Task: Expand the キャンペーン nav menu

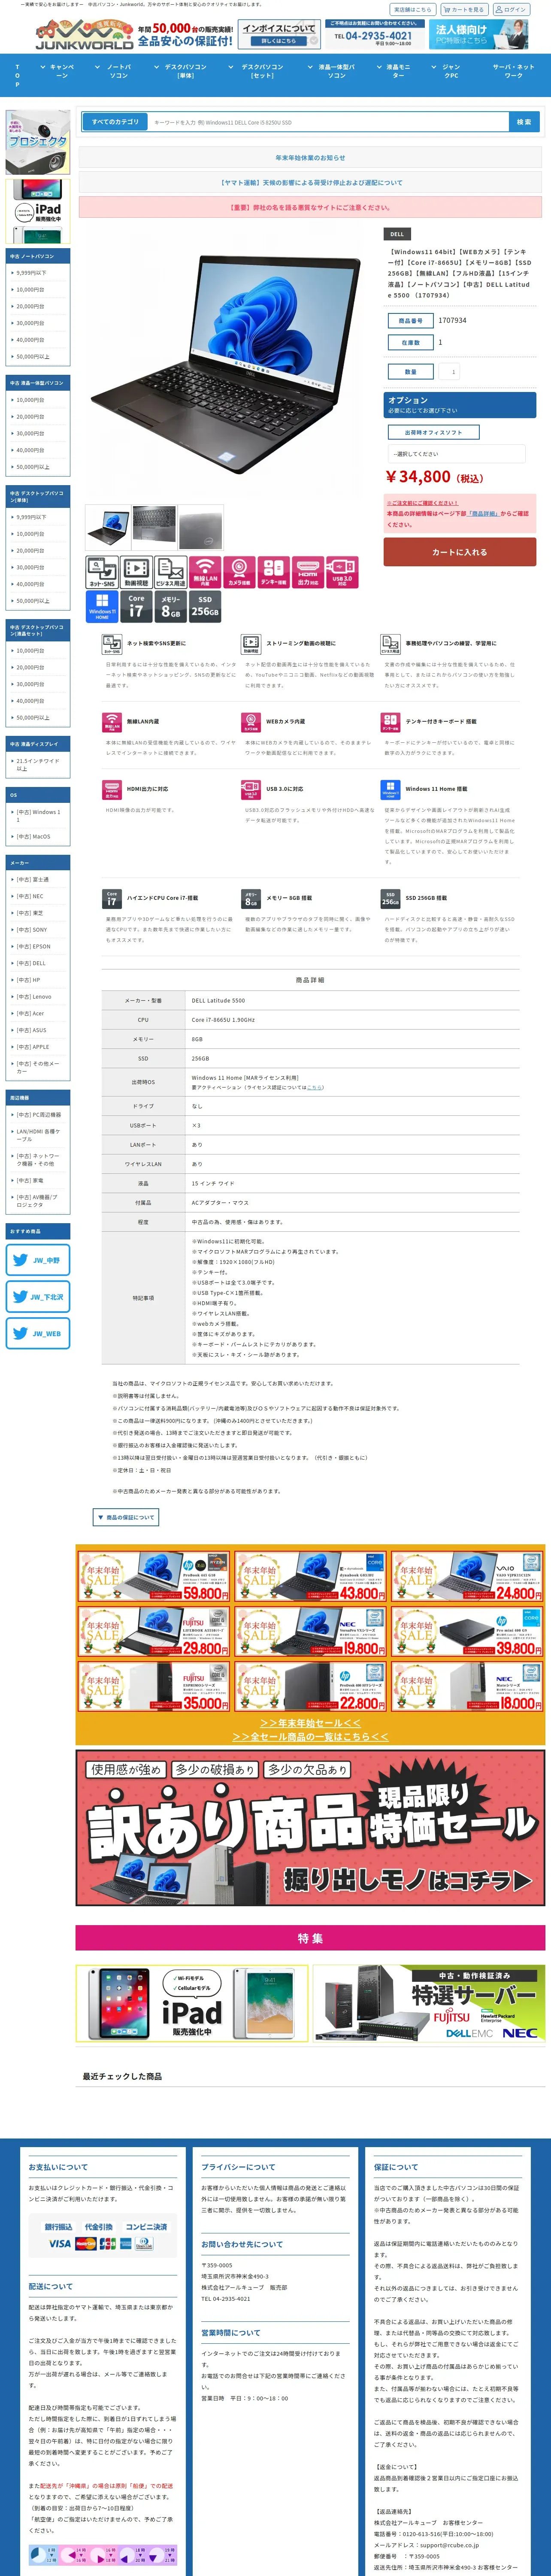Action: click(x=62, y=71)
